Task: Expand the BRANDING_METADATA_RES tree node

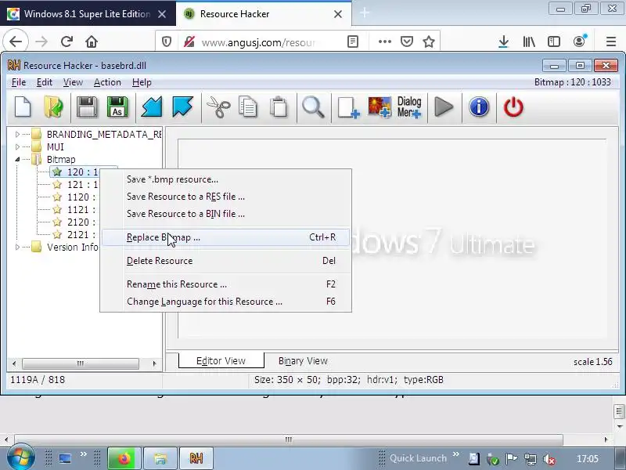Action: pyautogui.click(x=17, y=134)
